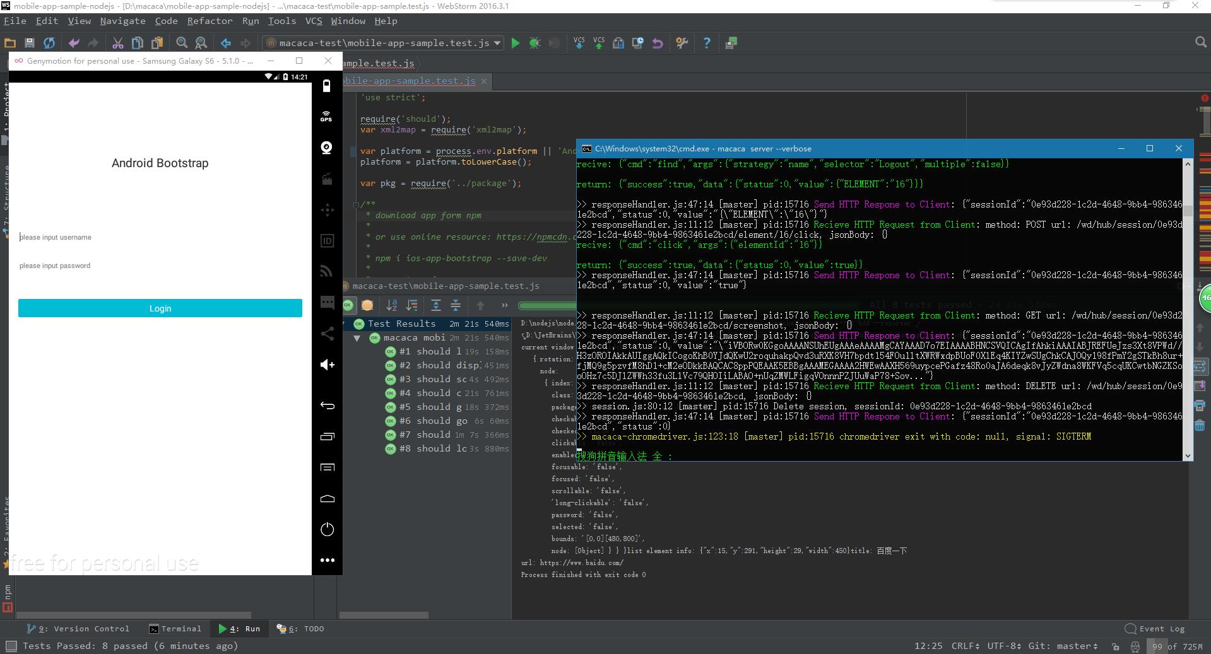The height and width of the screenshot is (654, 1211).
Task: Cut selection using the scissors icon
Action: click(x=118, y=43)
